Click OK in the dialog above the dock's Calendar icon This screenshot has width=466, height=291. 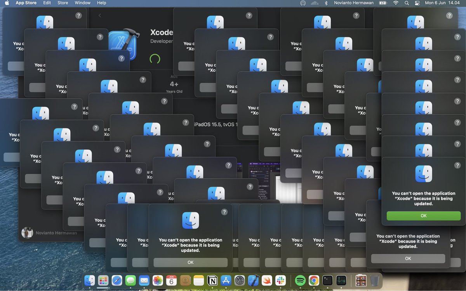click(x=190, y=262)
